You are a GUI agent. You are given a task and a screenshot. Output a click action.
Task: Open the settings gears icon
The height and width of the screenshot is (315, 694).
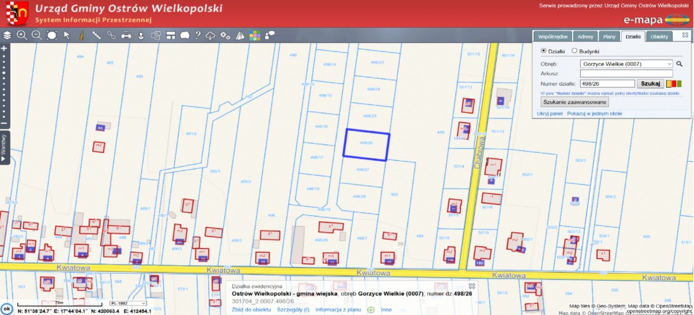(225, 35)
